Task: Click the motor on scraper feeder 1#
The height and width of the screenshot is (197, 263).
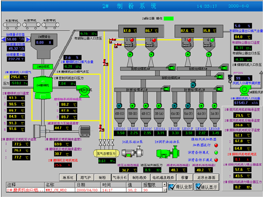Action: point(166,89)
